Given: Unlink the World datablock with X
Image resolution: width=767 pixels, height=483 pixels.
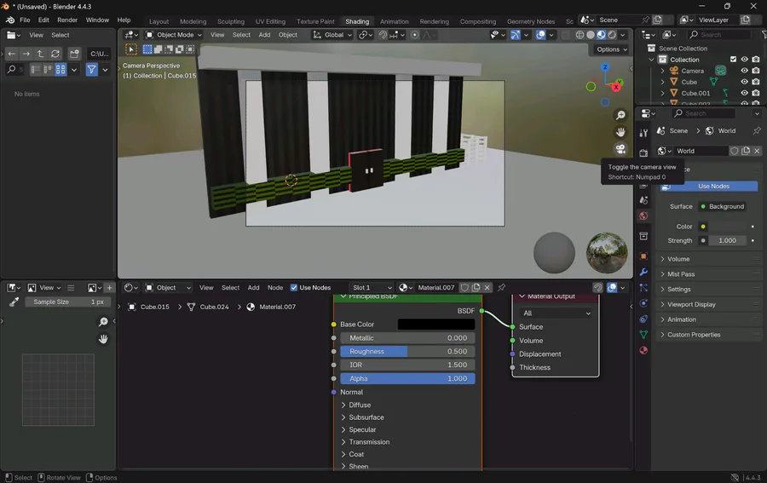Looking at the screenshot, I should [x=757, y=151].
